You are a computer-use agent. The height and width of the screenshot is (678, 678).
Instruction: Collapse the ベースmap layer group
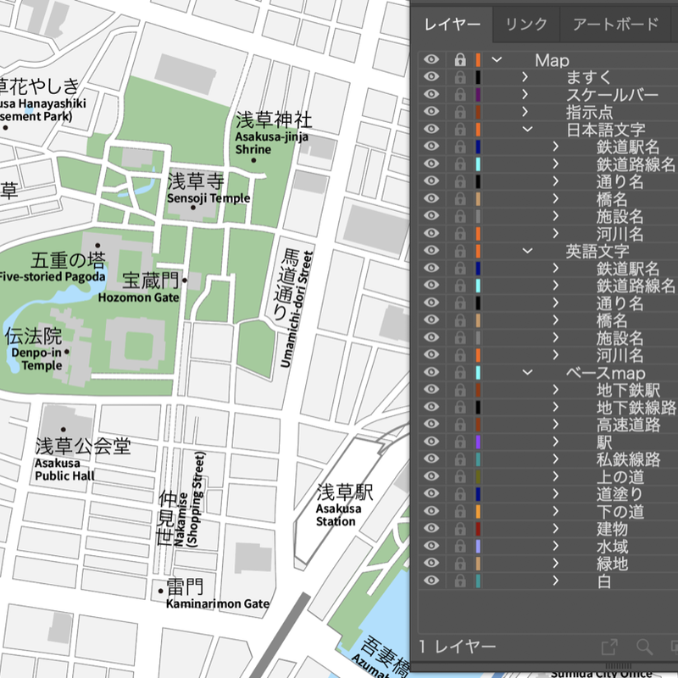tap(526, 373)
